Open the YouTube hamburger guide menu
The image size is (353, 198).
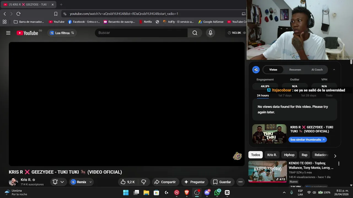(8, 33)
